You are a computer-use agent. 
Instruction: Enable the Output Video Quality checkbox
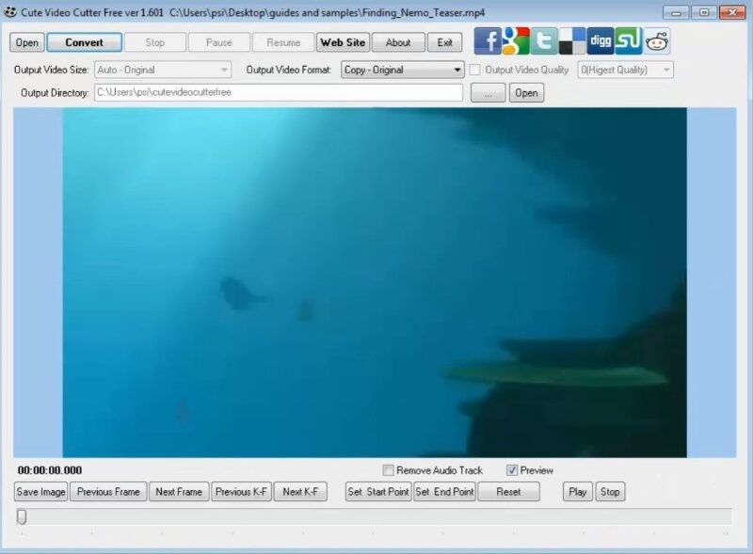click(x=474, y=71)
